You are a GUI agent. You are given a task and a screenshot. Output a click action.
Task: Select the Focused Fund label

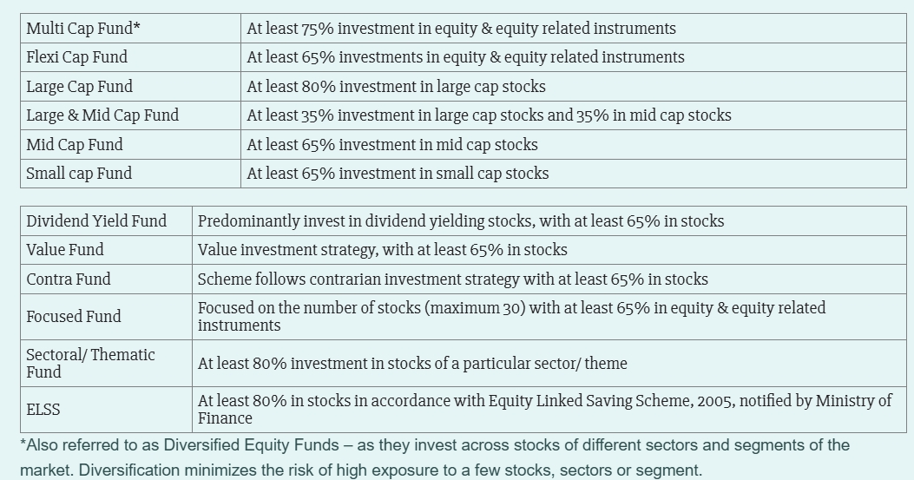74,317
